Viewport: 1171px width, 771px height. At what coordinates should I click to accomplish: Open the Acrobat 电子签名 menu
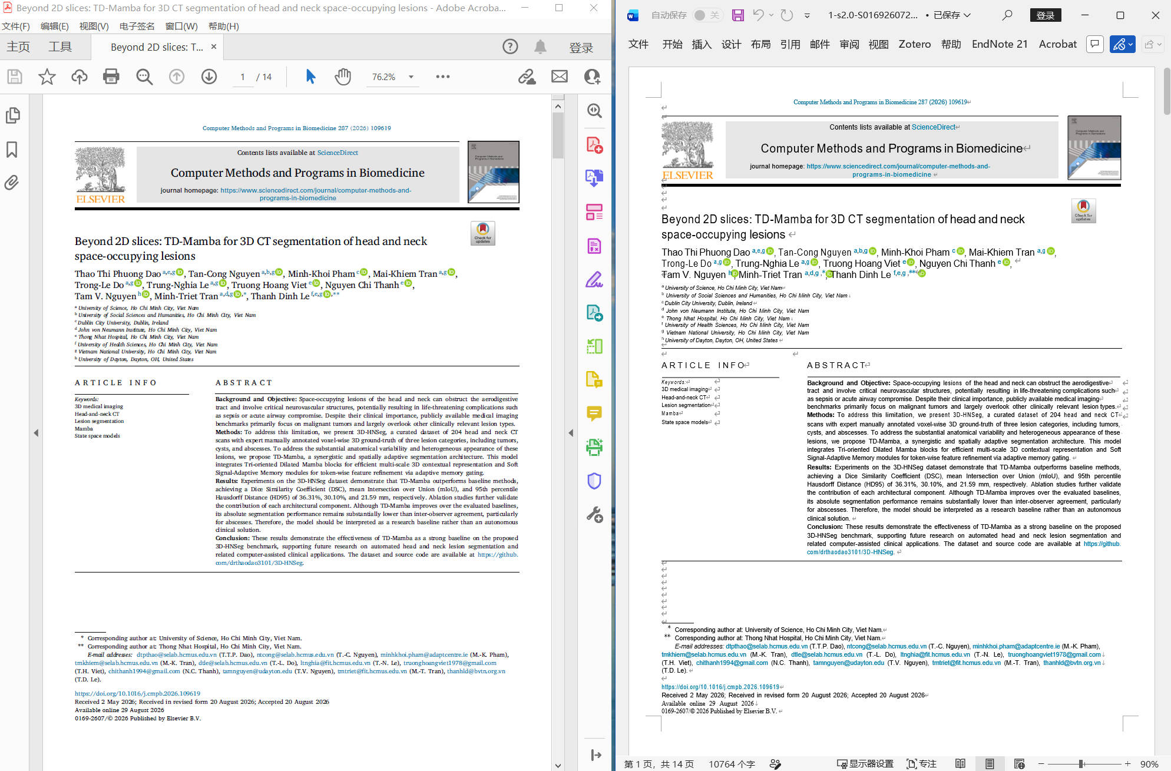(137, 27)
